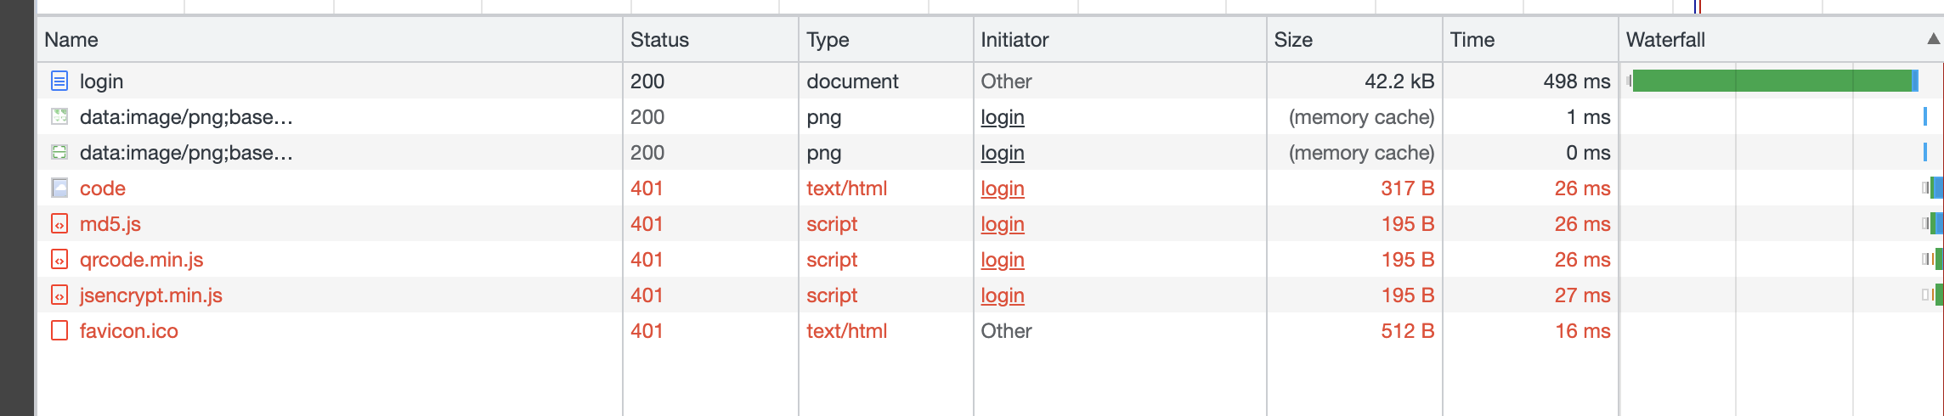1944x416 pixels.
Task: Sort requests by Name column
Action: pos(71,40)
